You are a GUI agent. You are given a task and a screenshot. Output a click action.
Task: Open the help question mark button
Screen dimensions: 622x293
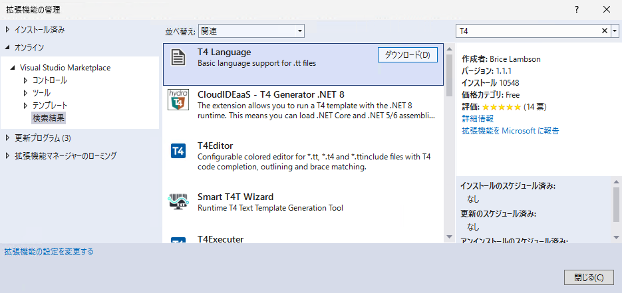tap(577, 9)
